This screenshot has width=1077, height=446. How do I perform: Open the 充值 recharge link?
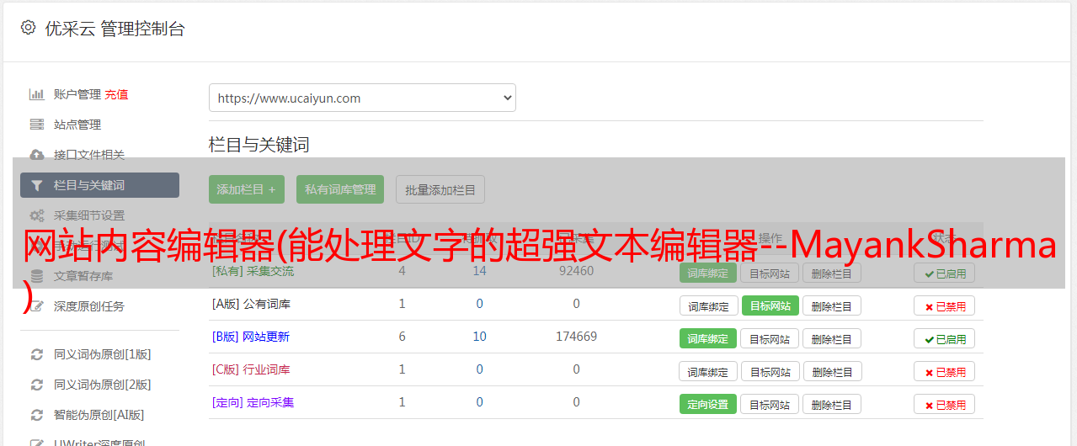[117, 94]
